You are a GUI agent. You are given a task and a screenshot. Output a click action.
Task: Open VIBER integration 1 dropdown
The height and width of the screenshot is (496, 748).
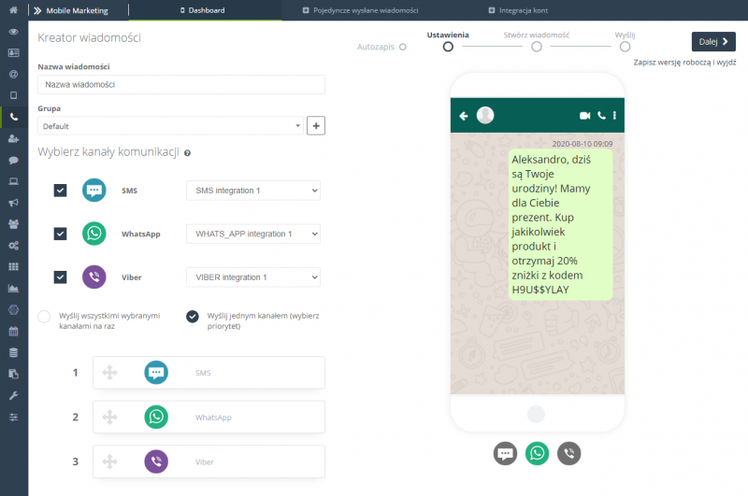(253, 277)
